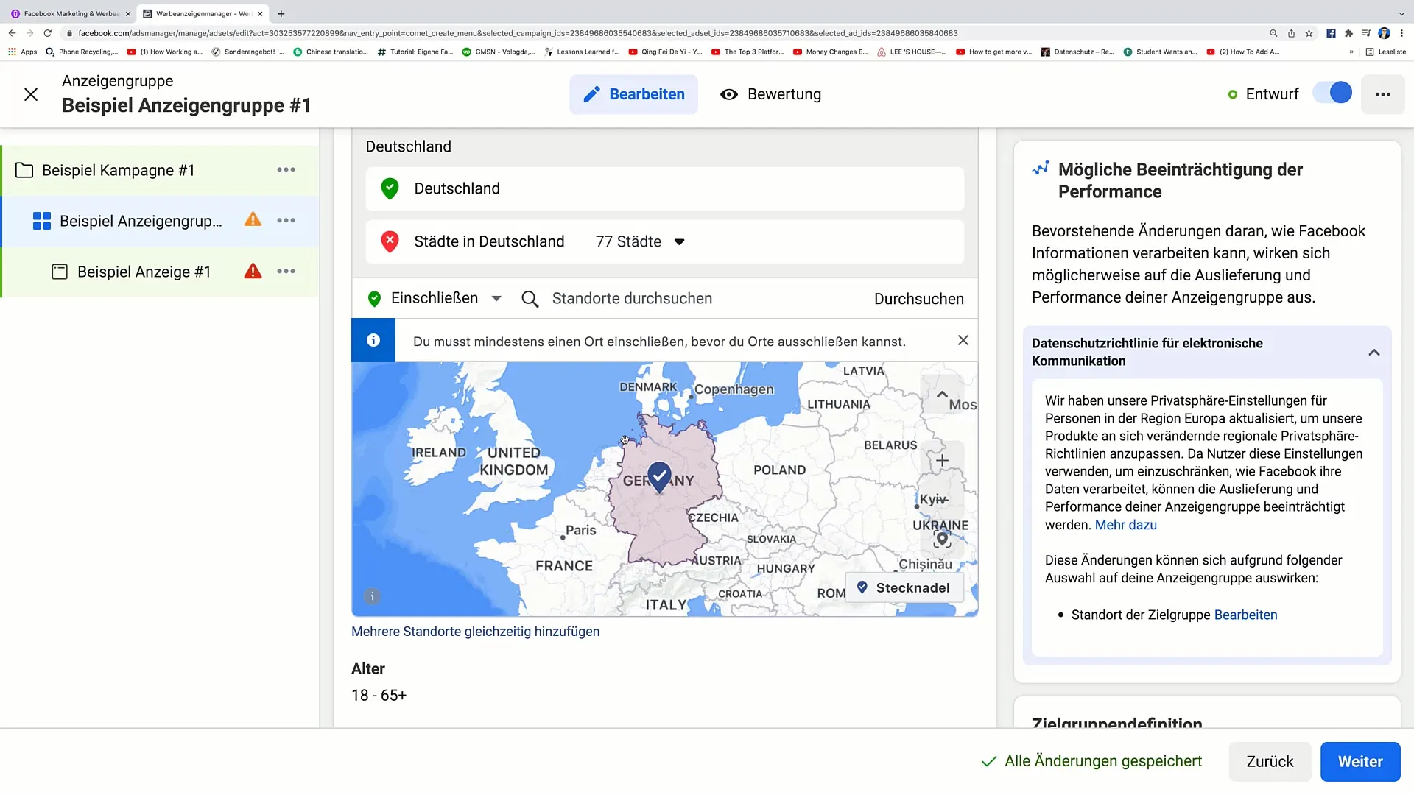Open options for Beispiel Anzeigengruppe row
This screenshot has width=1414, height=795.
[286, 221]
